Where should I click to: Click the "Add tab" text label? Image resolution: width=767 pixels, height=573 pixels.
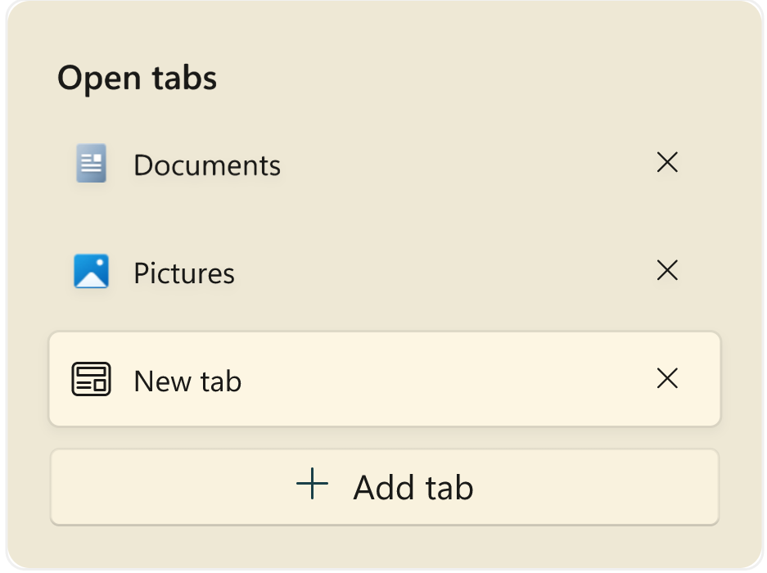click(x=413, y=488)
